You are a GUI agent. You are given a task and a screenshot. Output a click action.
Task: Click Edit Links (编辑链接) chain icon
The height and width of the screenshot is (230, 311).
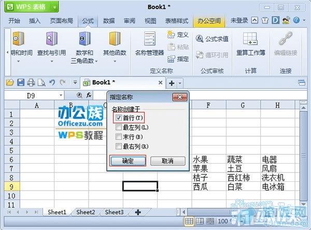(286, 38)
